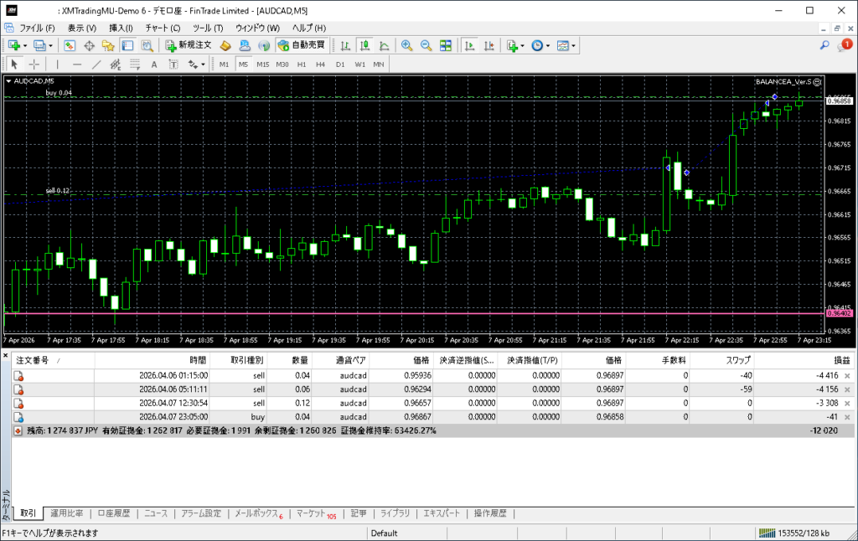Close the buy audcad order row
Screen dimensions: 858x541
(846, 416)
